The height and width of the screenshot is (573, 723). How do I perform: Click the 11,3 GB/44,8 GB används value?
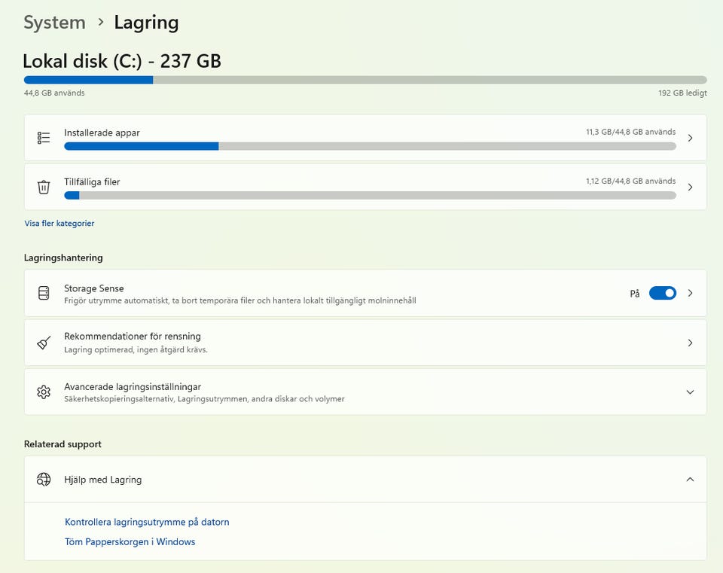(631, 132)
